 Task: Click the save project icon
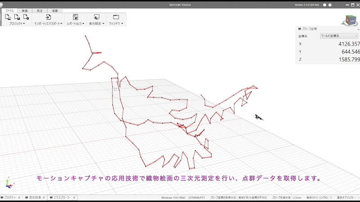17,17
